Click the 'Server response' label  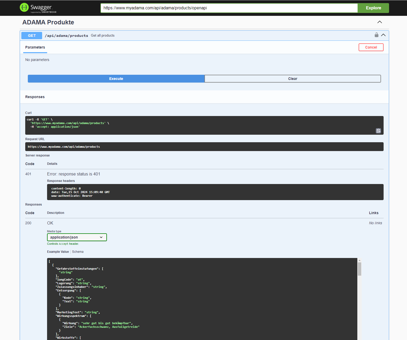(37, 155)
